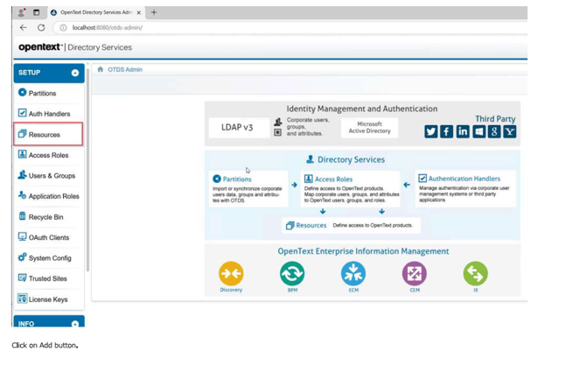
Task: Open Partitions in the setup sidebar
Action: tap(41, 93)
